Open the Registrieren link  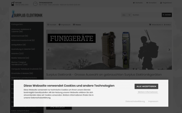[x=166, y=3]
